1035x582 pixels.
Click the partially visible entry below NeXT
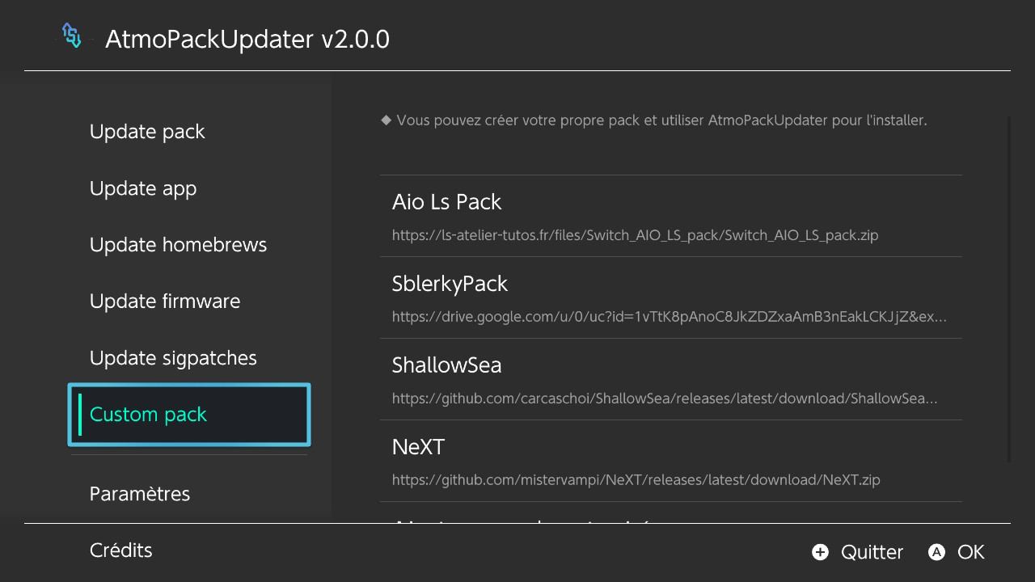click(x=671, y=512)
